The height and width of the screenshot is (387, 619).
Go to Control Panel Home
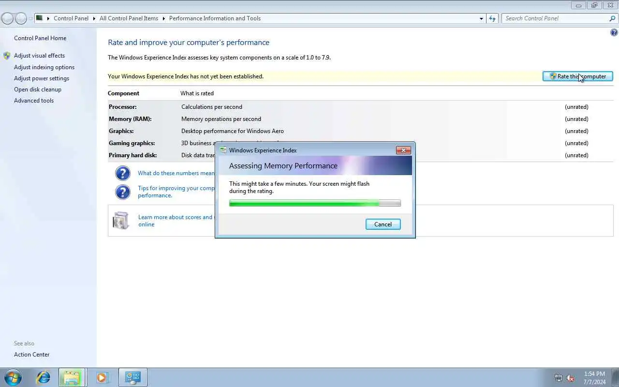click(40, 38)
